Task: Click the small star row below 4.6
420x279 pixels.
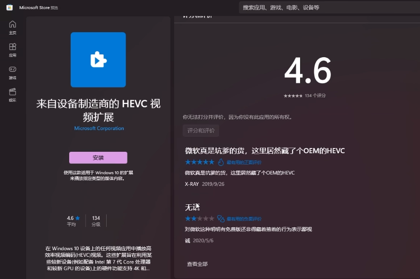Action: 293,96
